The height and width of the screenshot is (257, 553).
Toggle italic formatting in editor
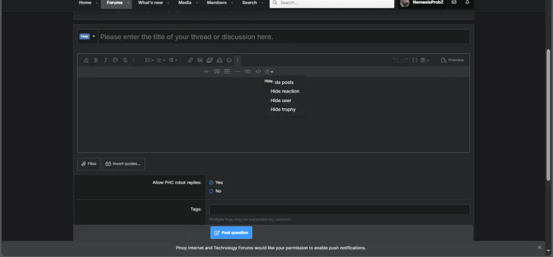[105, 60]
